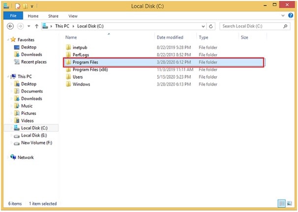Collapse the Favorites section
The image size is (298, 212).
click(x=7, y=40)
